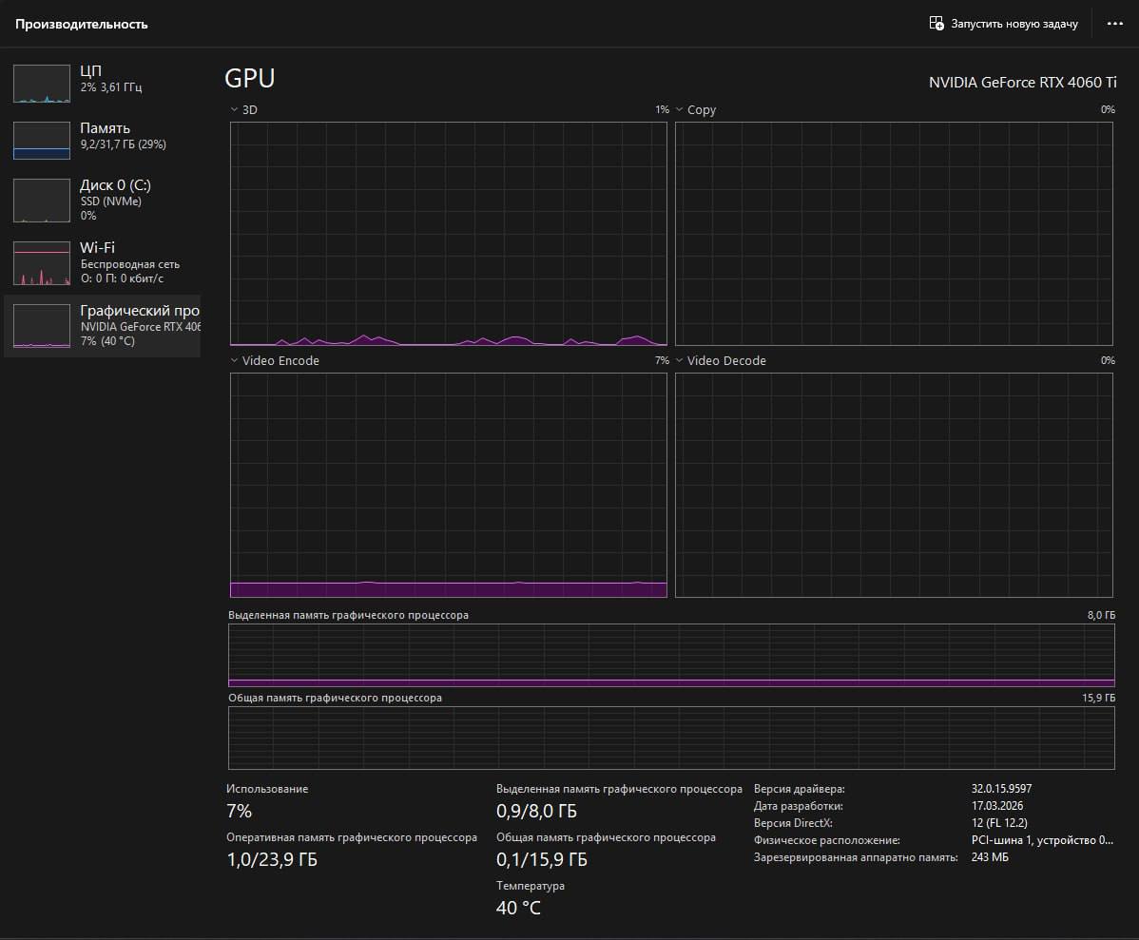Select the Wi-Fi performance item
1139x940 pixels.
pyautogui.click(x=103, y=262)
